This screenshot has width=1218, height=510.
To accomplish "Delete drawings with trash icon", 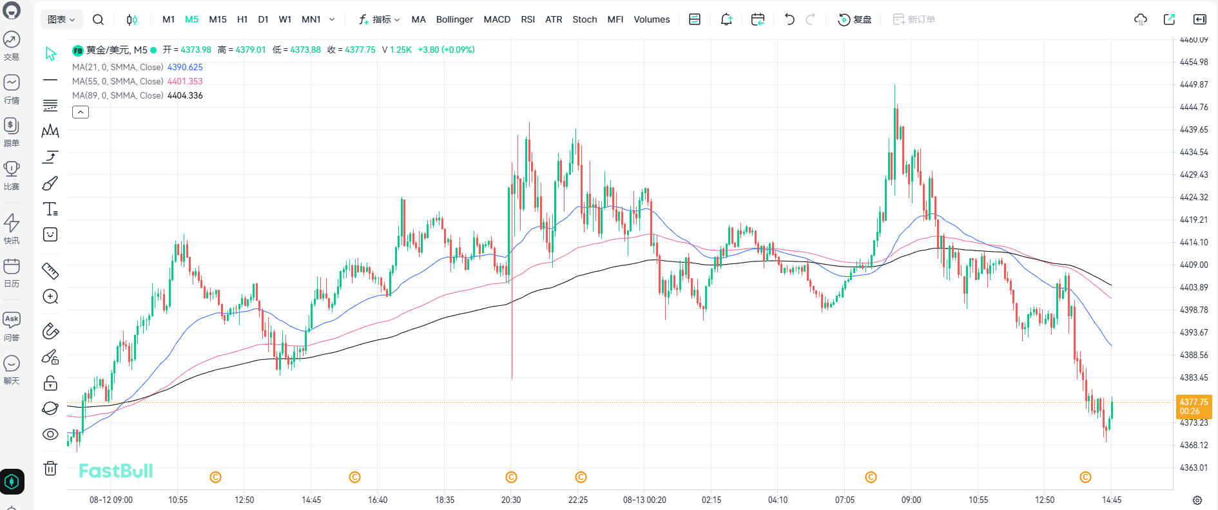I will point(50,468).
